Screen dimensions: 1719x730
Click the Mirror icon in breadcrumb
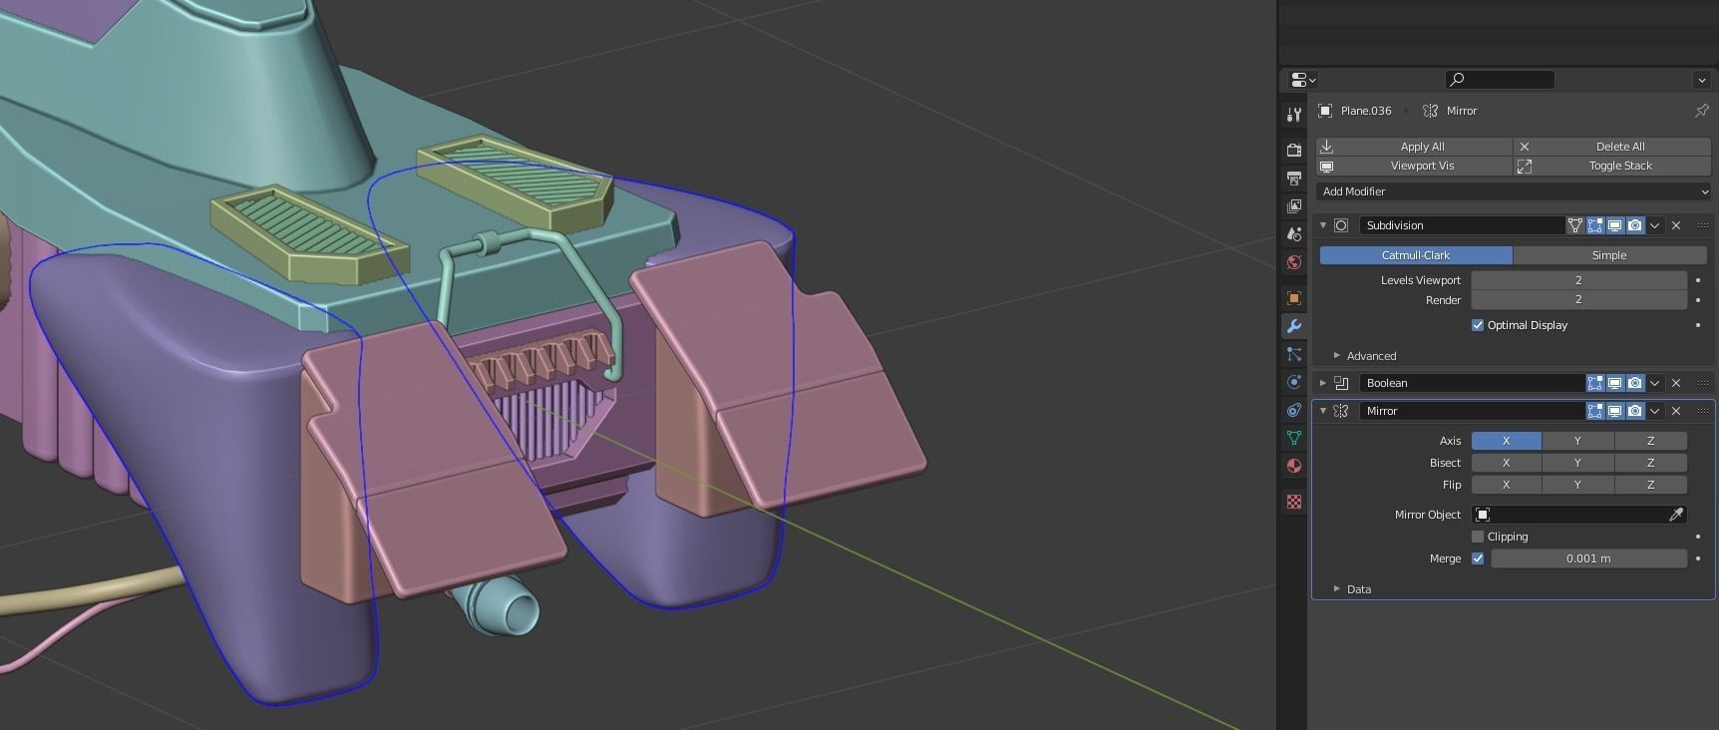click(1431, 111)
